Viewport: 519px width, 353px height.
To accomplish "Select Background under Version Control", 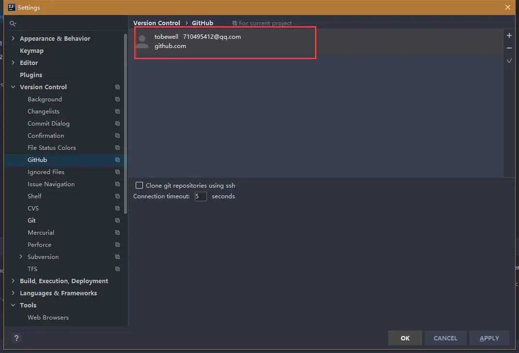I will [45, 99].
